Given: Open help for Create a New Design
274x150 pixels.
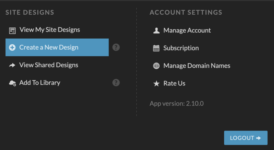Looking at the screenshot, I should (116, 47).
